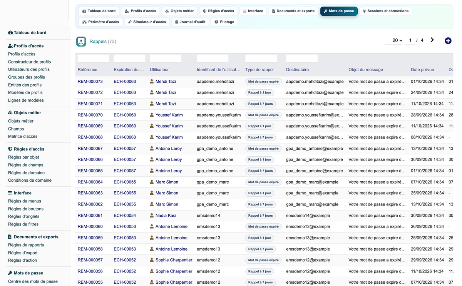This screenshot has width=462, height=286.
Task: Sort by Date prévue column header
Action: click(x=422, y=70)
